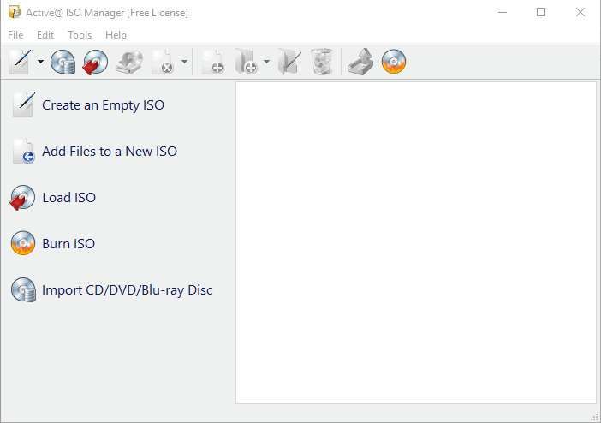
Task: Click the add folder toolbar icon
Action: [x=246, y=62]
